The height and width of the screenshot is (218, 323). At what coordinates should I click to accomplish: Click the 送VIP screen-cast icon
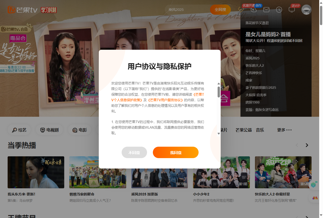[292, 10]
